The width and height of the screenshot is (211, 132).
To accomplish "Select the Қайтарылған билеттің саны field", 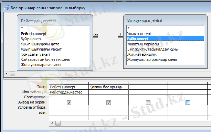I will click(55, 59).
